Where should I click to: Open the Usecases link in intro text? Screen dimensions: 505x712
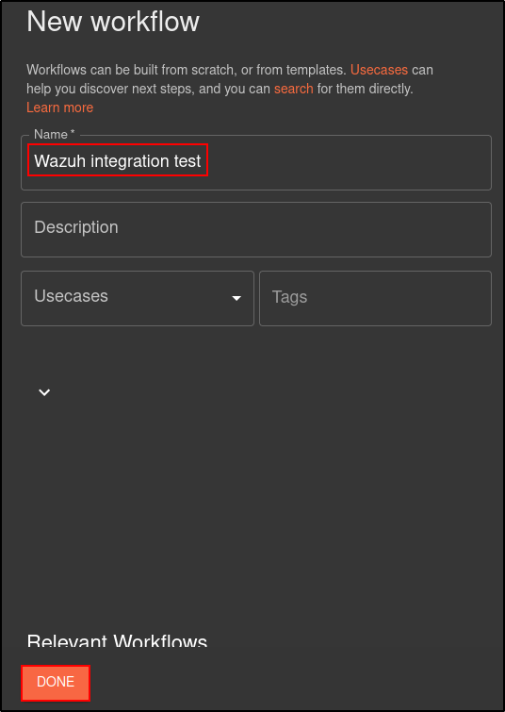[x=379, y=70]
